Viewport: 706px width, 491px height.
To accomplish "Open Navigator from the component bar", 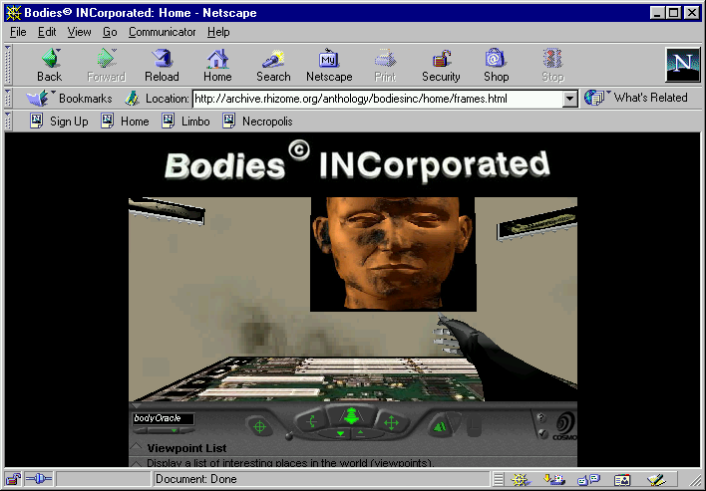I will 521,480.
